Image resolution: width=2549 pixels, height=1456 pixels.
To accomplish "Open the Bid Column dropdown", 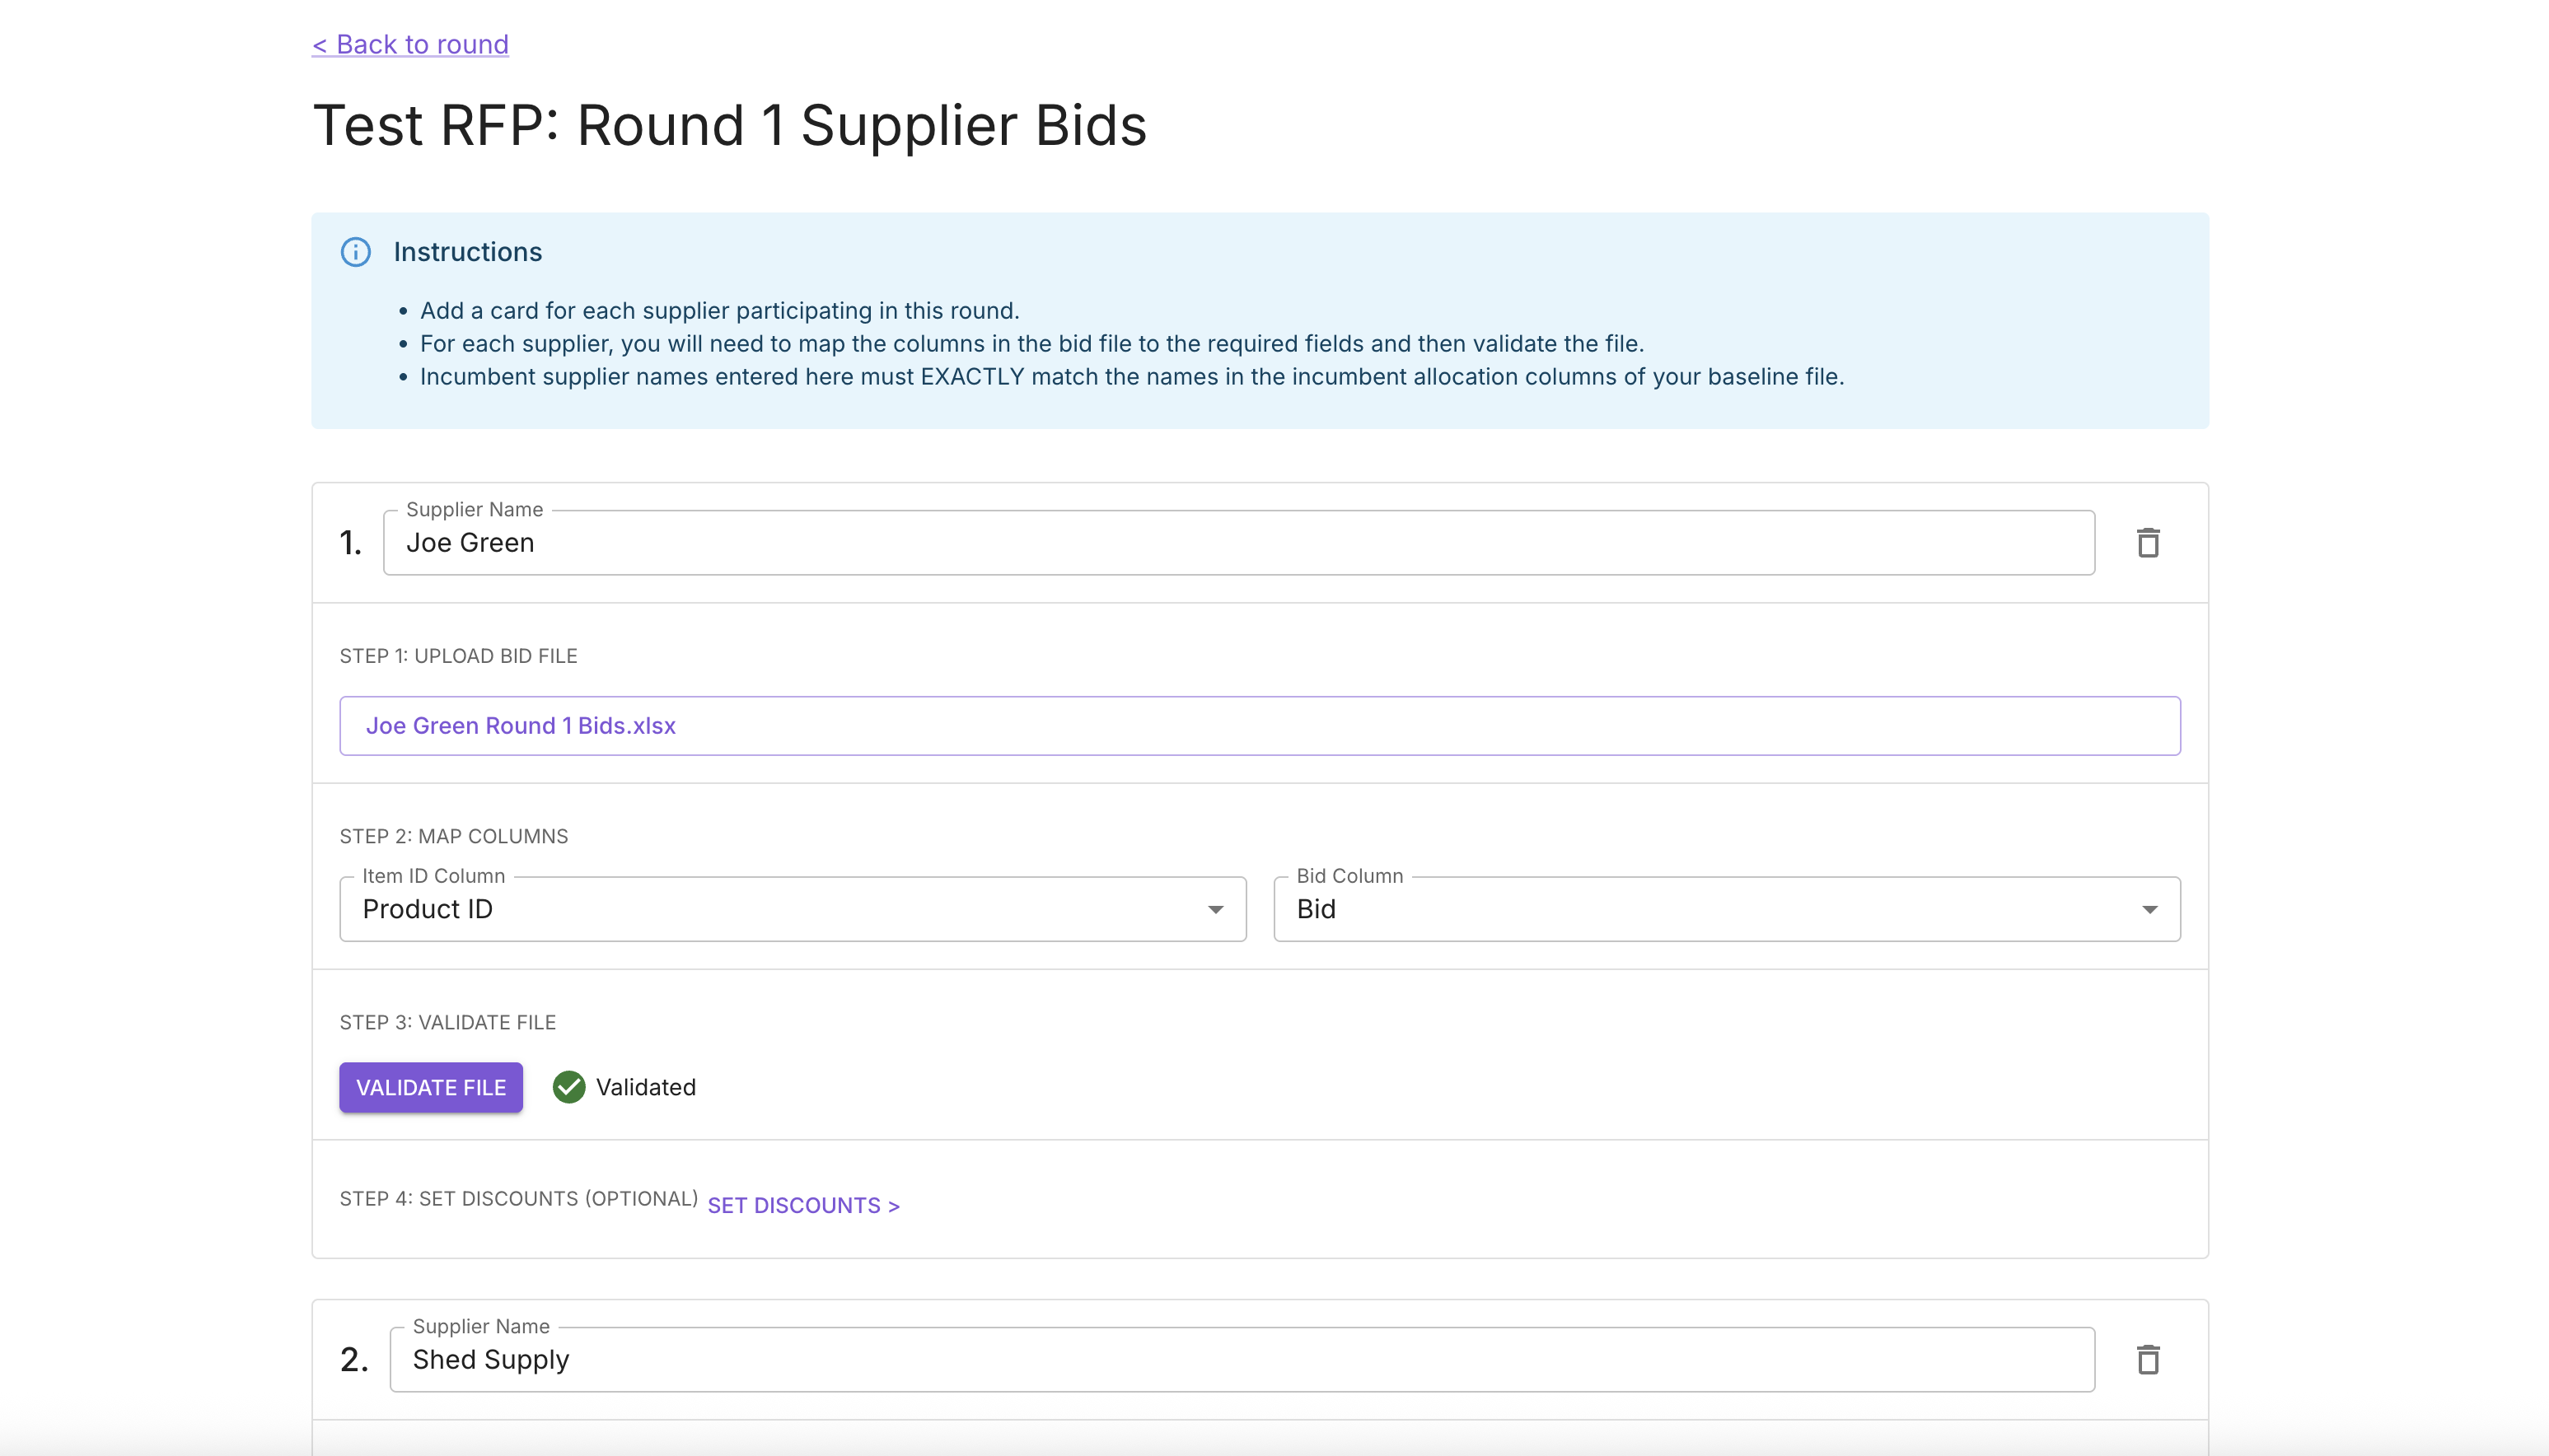I will click(x=1727, y=909).
